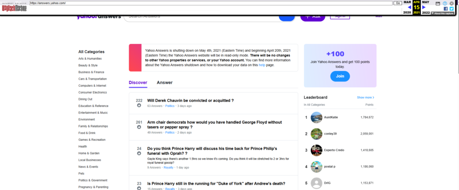Click AuntKatie's avatar

316,117
